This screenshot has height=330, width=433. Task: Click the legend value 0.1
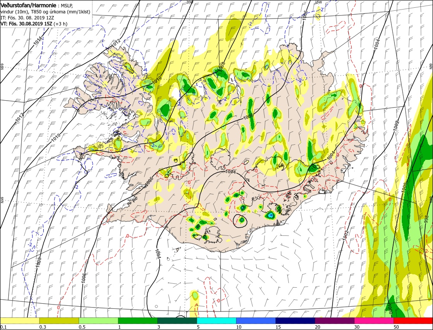3,327
